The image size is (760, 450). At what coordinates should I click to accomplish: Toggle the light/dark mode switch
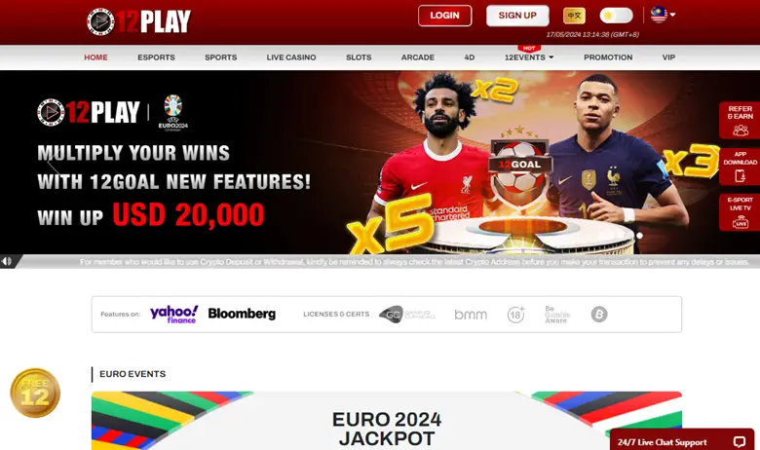(x=616, y=16)
